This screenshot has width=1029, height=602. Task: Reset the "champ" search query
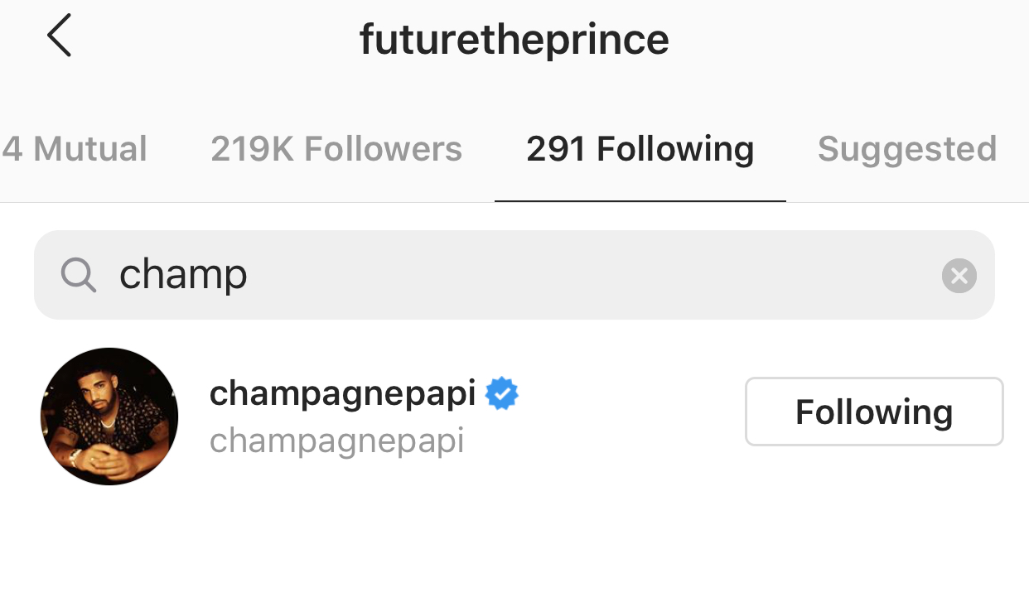point(959,276)
